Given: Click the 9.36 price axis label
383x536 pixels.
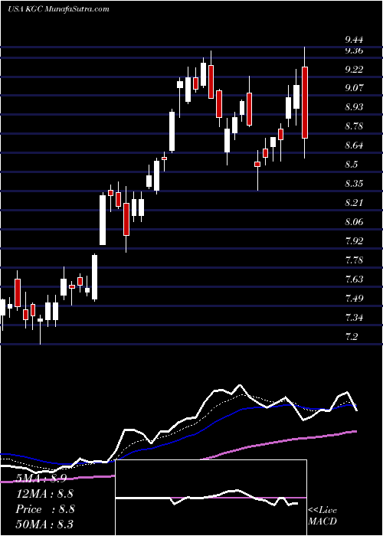Looking at the screenshot, I should click(x=354, y=51).
